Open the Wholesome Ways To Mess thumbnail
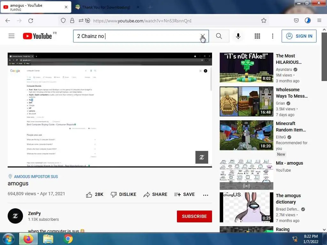This screenshot has width=327, height=245. 246,101
